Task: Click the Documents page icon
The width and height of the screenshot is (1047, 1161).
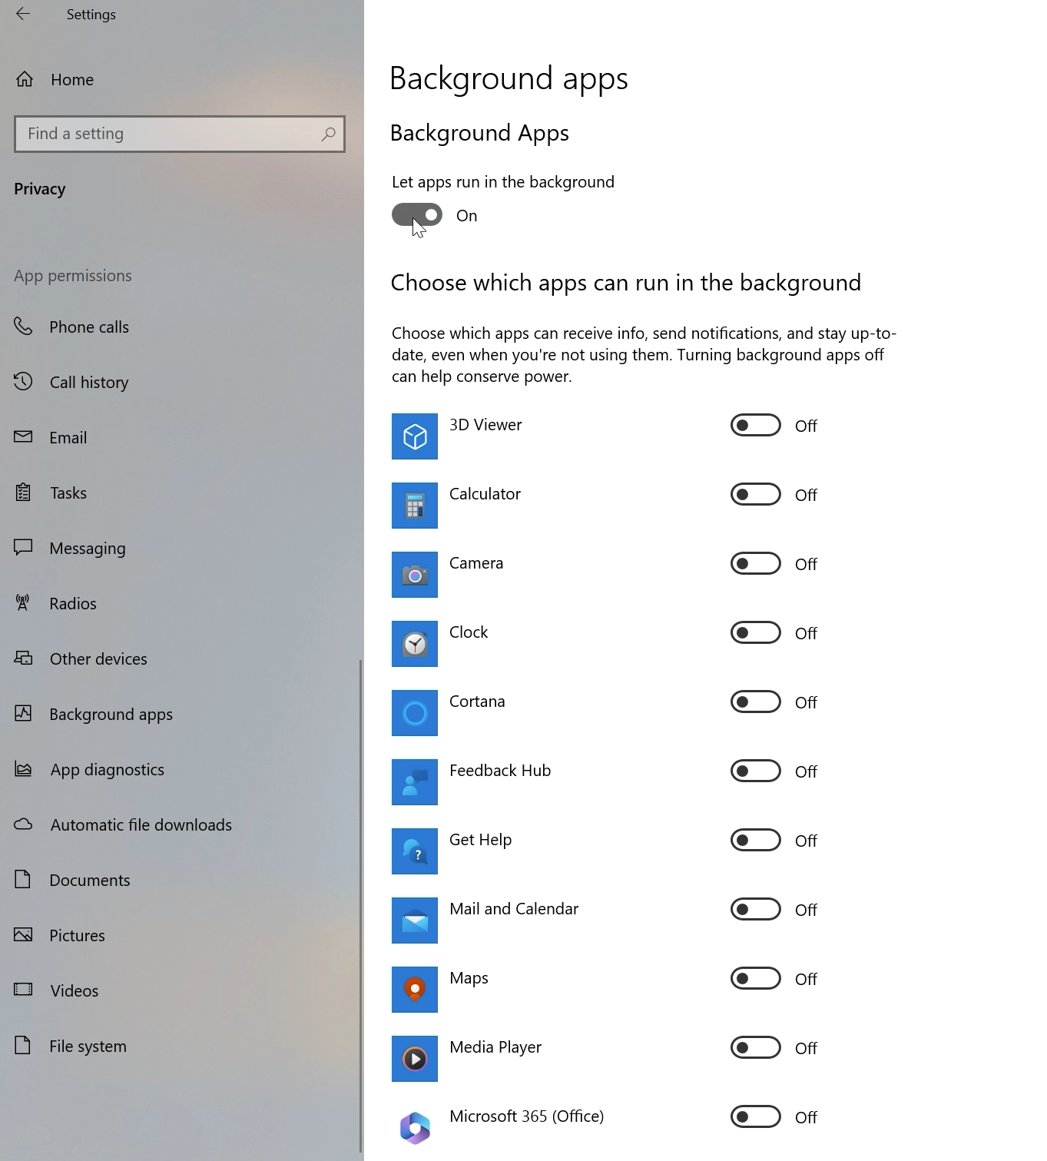Action: (23, 879)
